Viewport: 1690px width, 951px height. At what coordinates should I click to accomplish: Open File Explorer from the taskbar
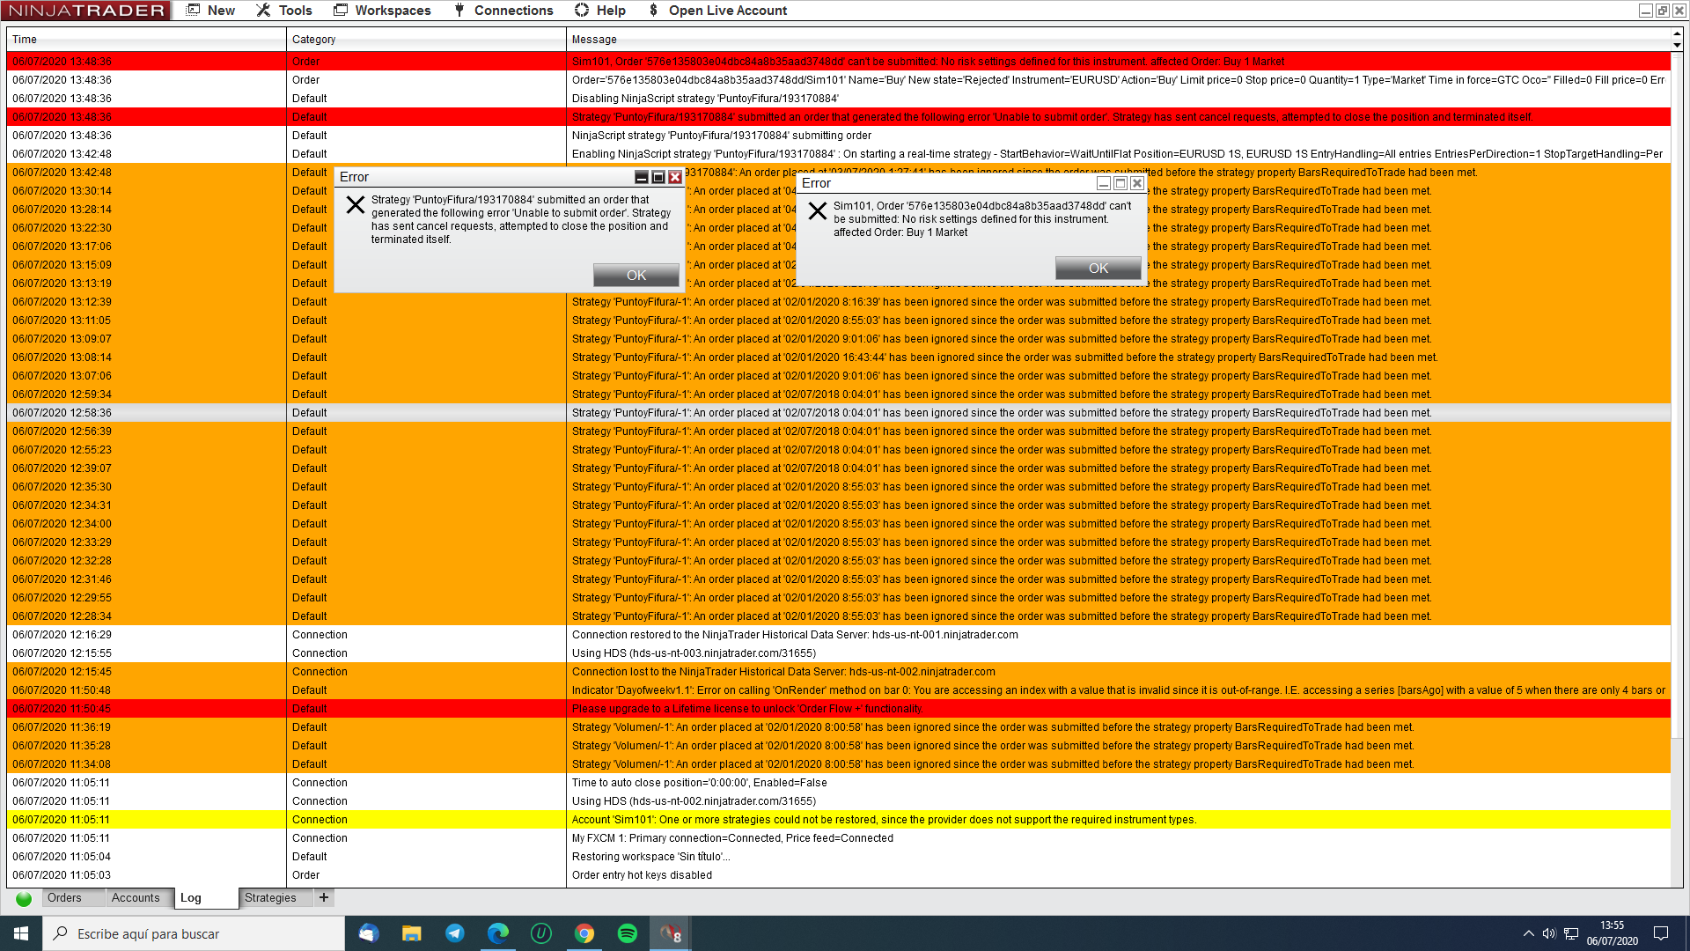[412, 933]
